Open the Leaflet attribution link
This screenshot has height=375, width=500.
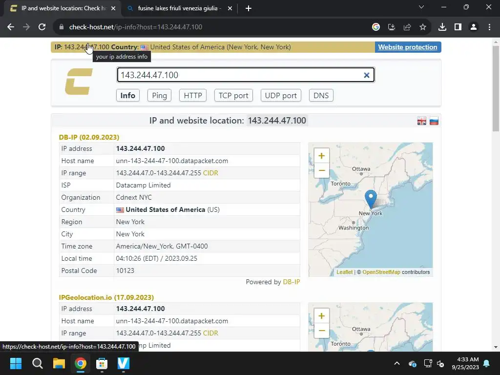tap(344, 272)
